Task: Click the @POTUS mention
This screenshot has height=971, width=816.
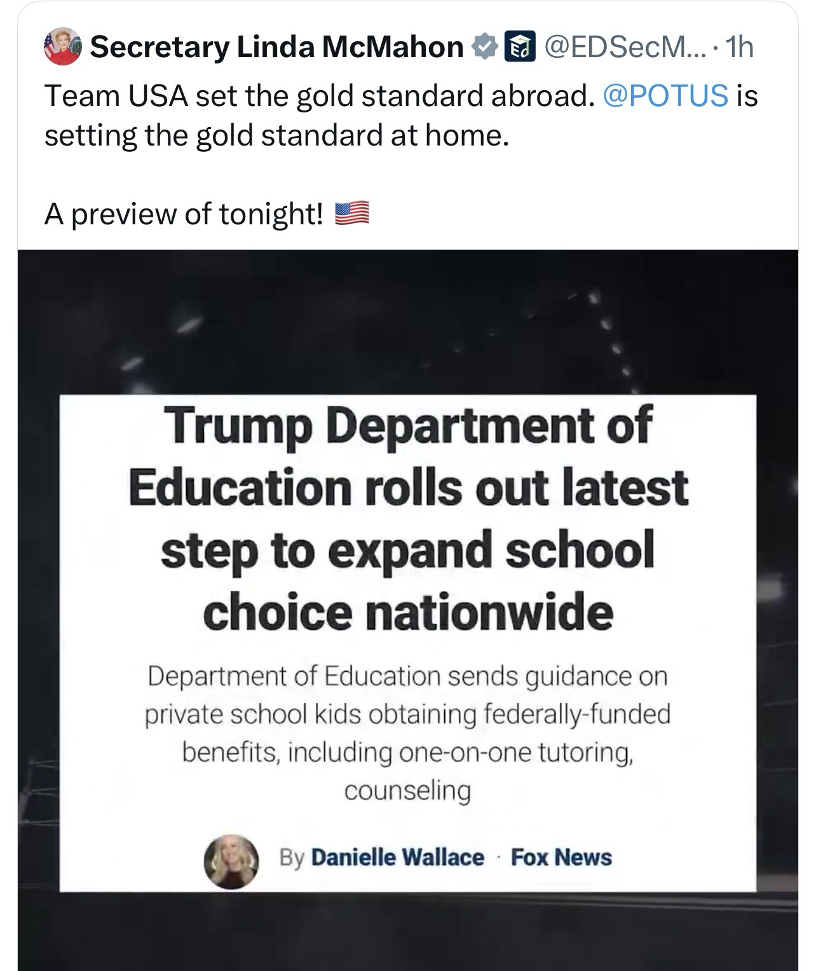Action: [x=663, y=95]
